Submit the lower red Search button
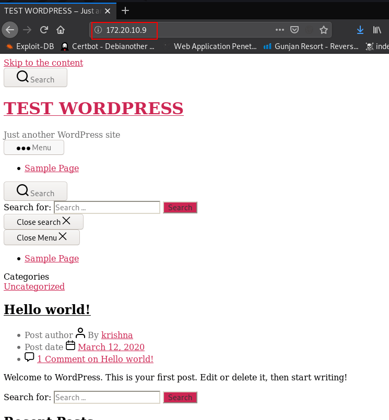 pyautogui.click(x=180, y=397)
